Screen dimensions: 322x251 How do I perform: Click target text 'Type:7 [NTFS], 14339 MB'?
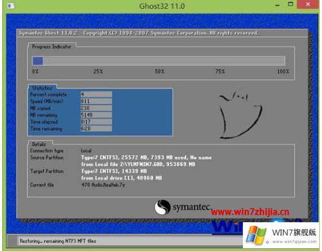[x=114, y=171]
